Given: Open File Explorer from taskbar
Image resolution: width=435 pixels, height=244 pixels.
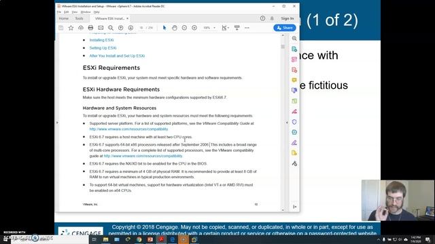Looking at the screenshot, I should click(x=106, y=239).
